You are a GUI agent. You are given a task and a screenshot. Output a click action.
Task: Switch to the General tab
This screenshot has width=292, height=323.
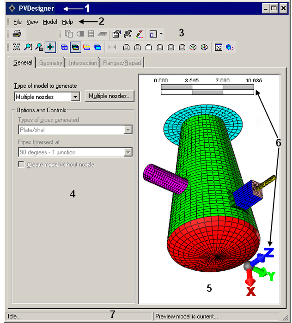(23, 62)
